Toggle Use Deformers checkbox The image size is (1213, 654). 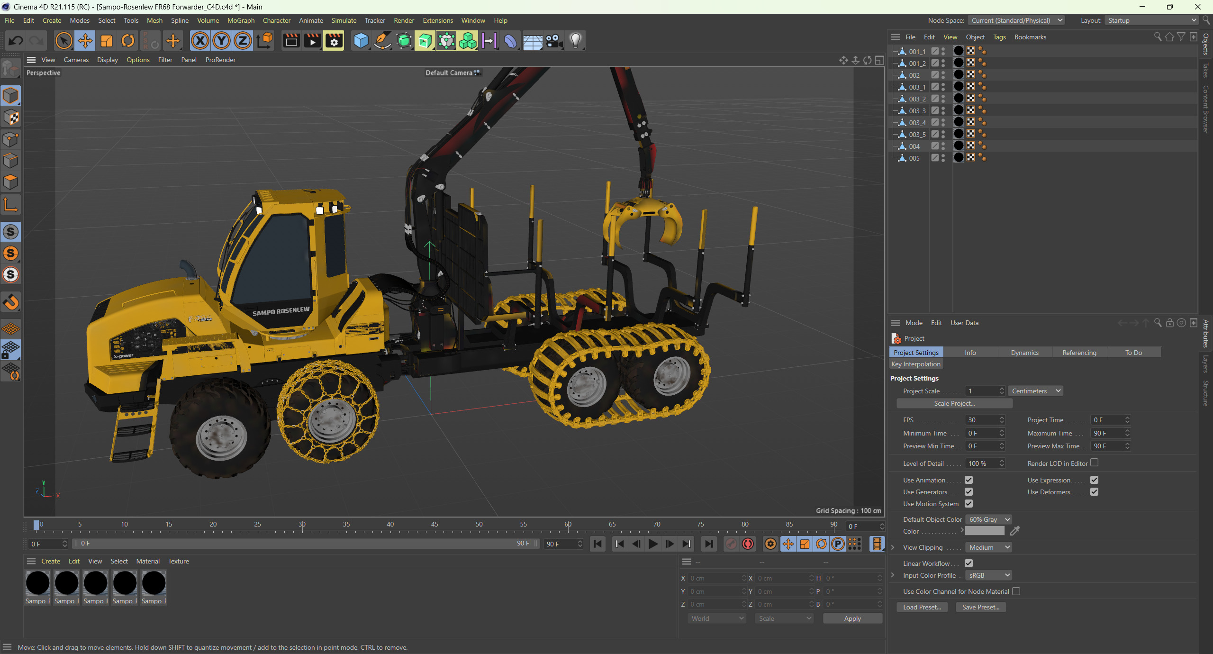point(1094,492)
